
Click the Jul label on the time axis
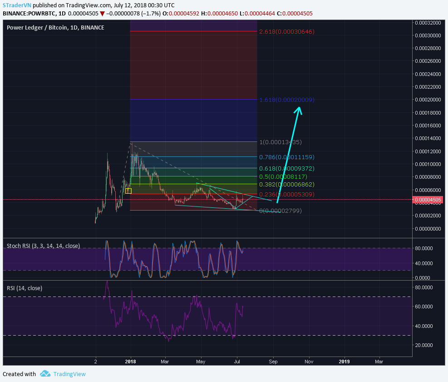(x=237, y=362)
